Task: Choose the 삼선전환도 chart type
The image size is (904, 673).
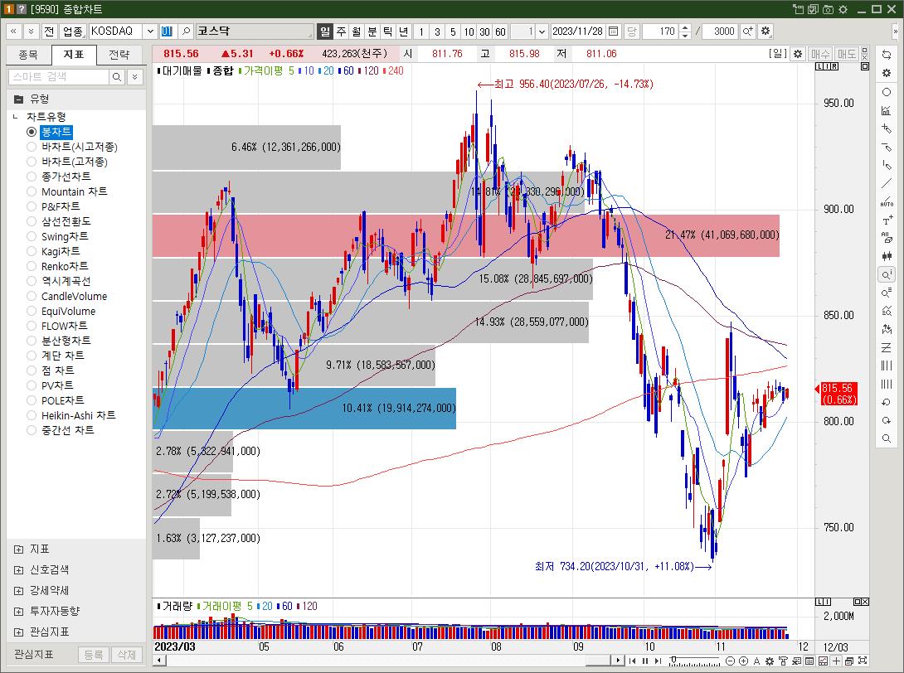Action: (x=32, y=221)
